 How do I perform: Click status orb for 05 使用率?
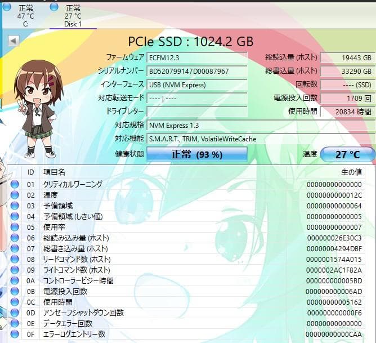point(15,227)
